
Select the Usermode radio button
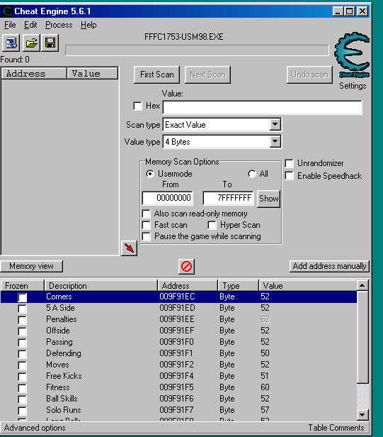[x=150, y=174]
